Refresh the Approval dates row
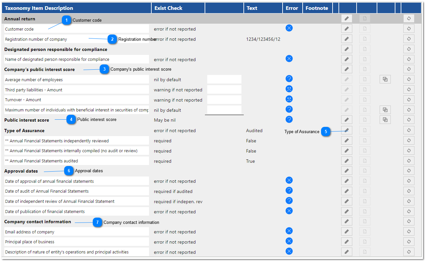 pos(409,171)
